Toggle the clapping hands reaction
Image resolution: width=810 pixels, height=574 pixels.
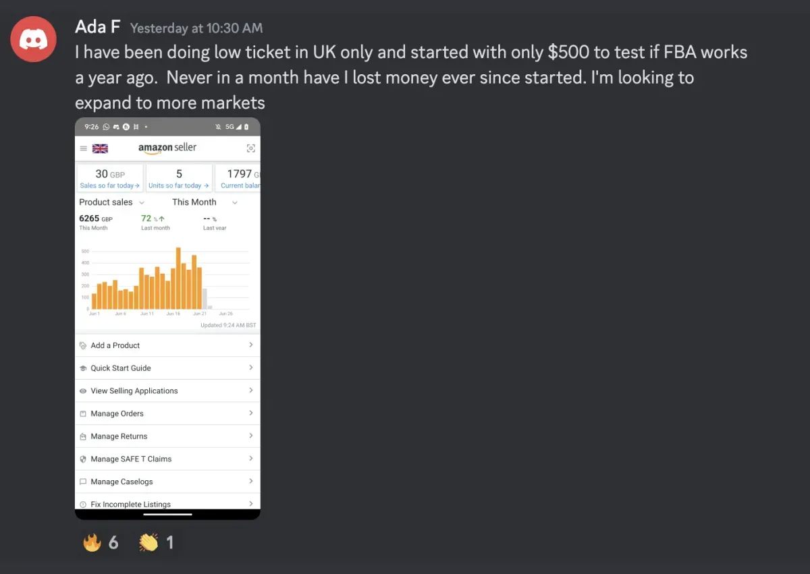pos(157,542)
